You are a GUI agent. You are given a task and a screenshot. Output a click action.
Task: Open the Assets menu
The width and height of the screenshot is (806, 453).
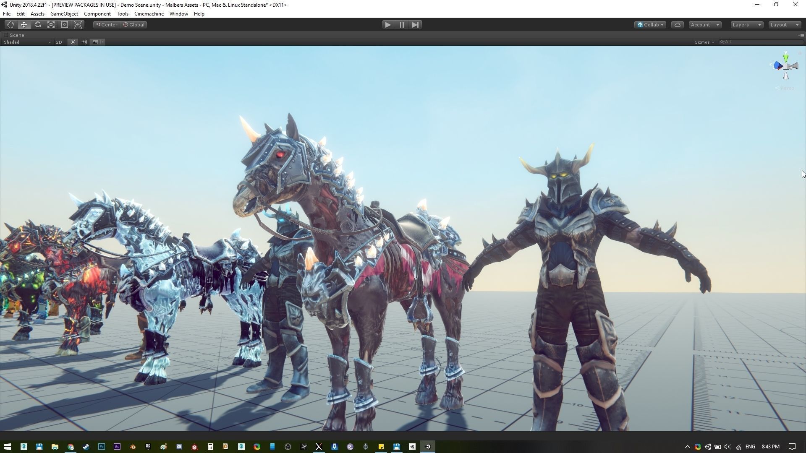coord(37,14)
